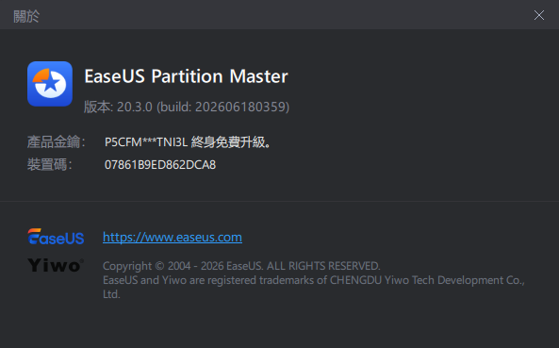Click the 產品金鑰 label
559x348 pixels.
[x=56, y=141]
